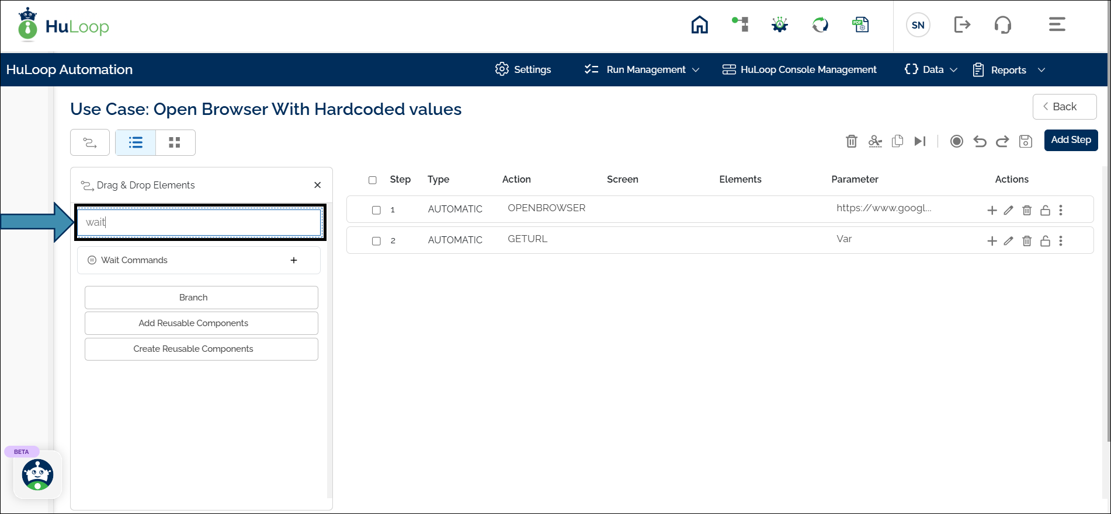Select the checkbox for step 2
Viewport: 1111px width, 514px height.
(376, 241)
